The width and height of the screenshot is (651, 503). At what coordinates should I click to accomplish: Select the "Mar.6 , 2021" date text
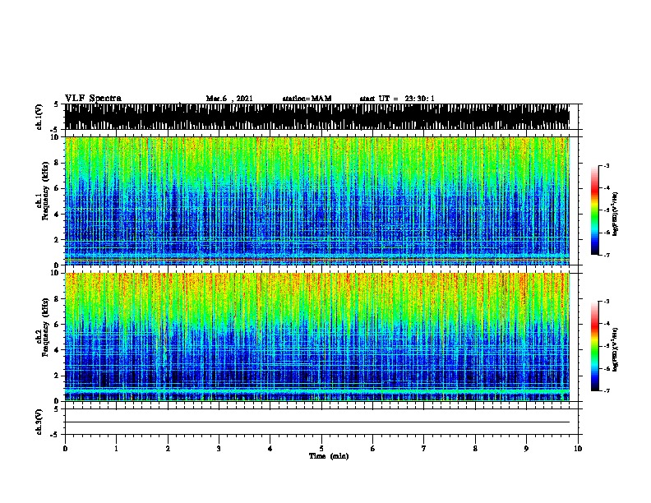[229, 99]
